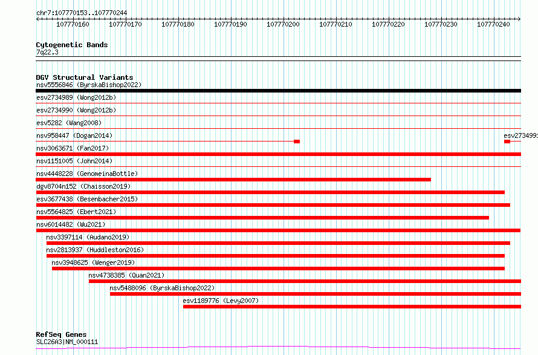Click nsv5488096 (ByrskaBishop2022) label
The width and height of the screenshot is (538, 355).
pyautogui.click(x=162, y=288)
